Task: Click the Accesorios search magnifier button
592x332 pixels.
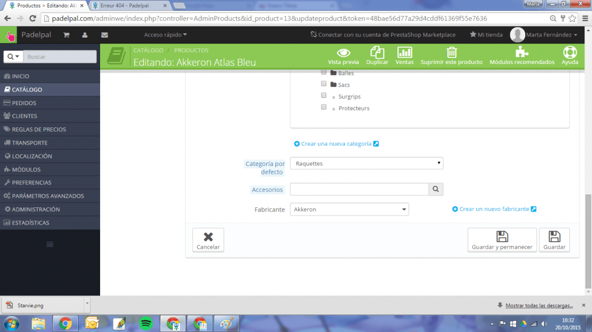Action: tap(436, 189)
